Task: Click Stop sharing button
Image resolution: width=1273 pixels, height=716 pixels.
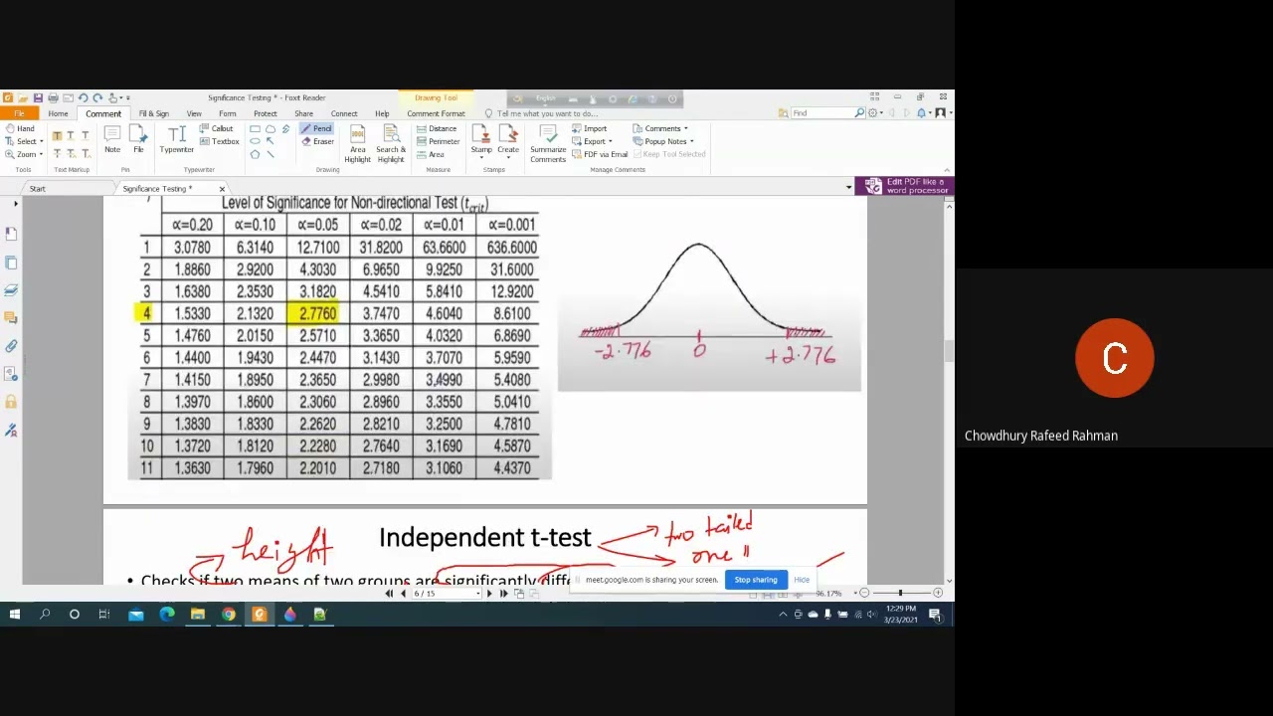Action: point(756,580)
